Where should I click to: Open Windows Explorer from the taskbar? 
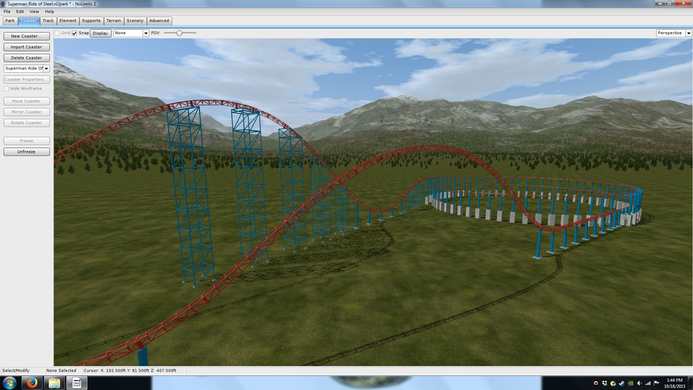coord(54,383)
